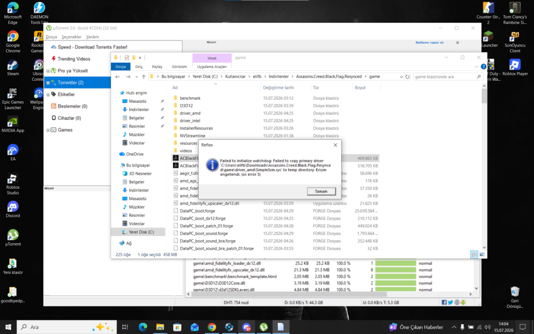Click the Properties checkmark icon in title bar
The width and height of the screenshot is (534, 334).
[127, 57]
